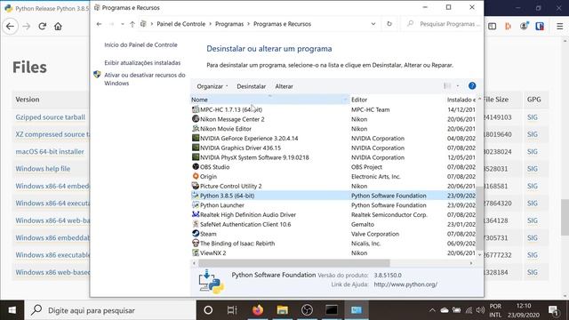Open the volume control in system tray
The image size is (569, 320).
[x=480, y=310]
